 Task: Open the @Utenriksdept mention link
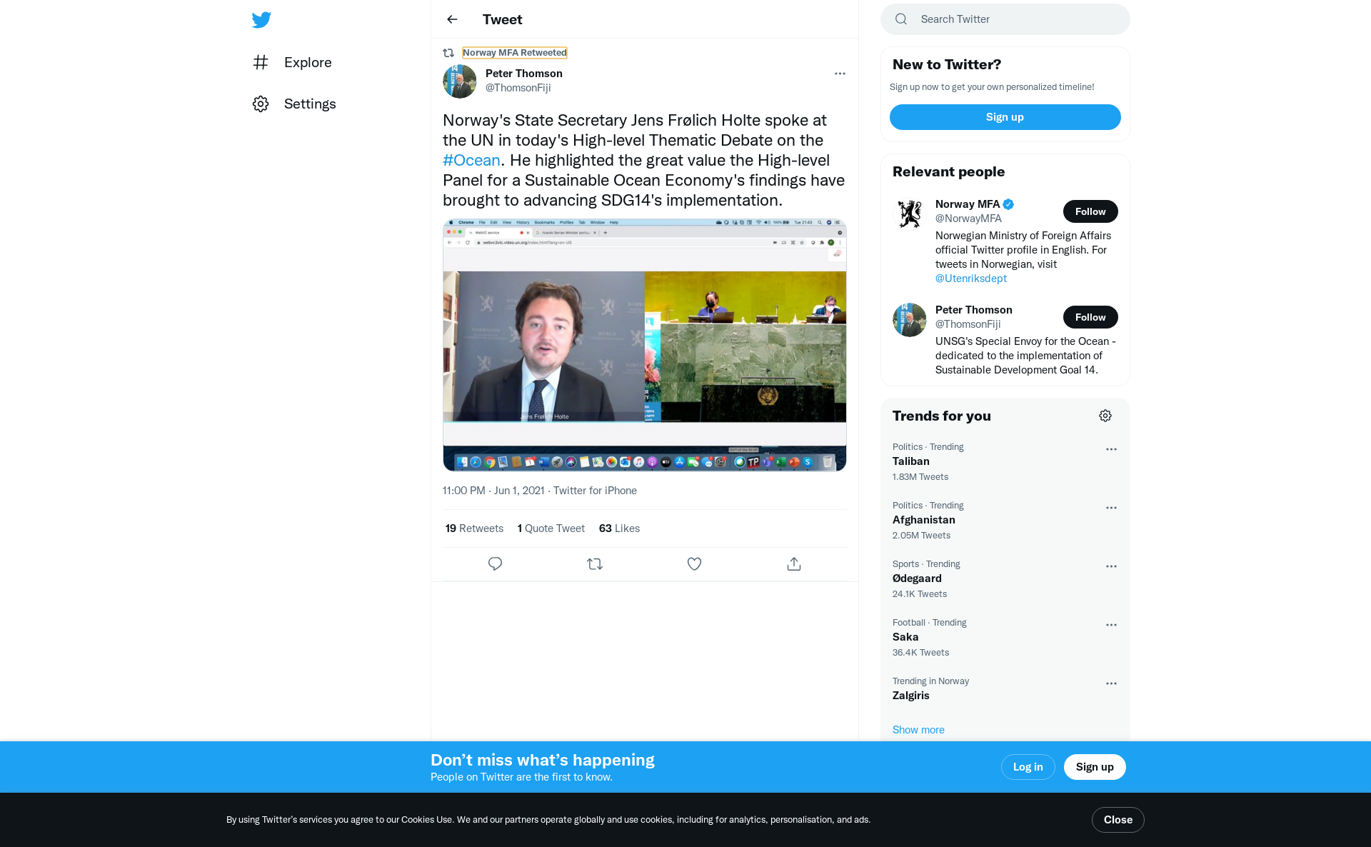[x=971, y=279]
